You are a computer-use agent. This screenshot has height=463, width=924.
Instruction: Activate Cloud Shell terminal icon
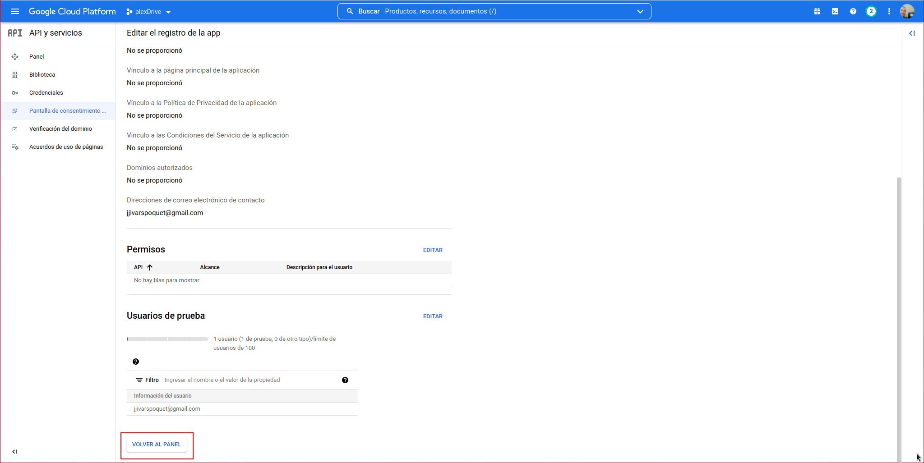pyautogui.click(x=835, y=11)
